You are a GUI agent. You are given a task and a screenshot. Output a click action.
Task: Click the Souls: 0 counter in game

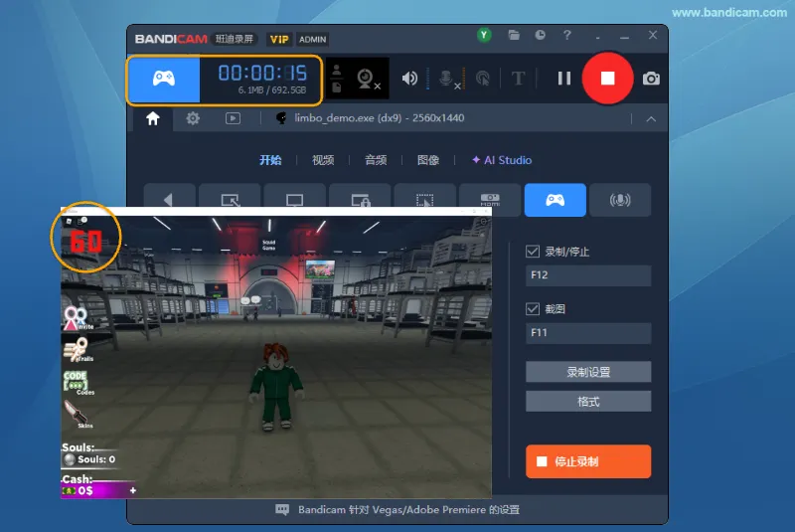pyautogui.click(x=89, y=459)
